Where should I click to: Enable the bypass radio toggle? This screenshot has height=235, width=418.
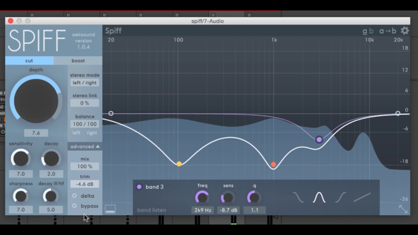[74, 206]
